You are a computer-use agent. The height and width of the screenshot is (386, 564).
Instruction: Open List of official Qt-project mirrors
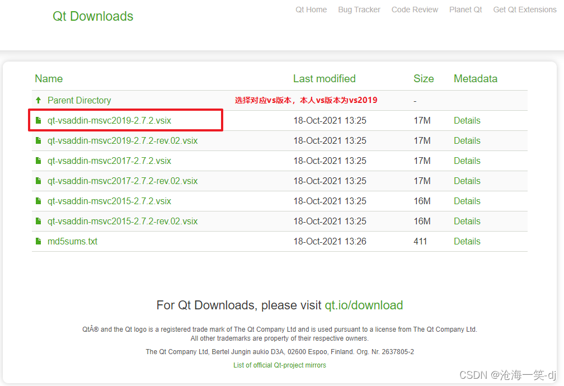pos(280,365)
